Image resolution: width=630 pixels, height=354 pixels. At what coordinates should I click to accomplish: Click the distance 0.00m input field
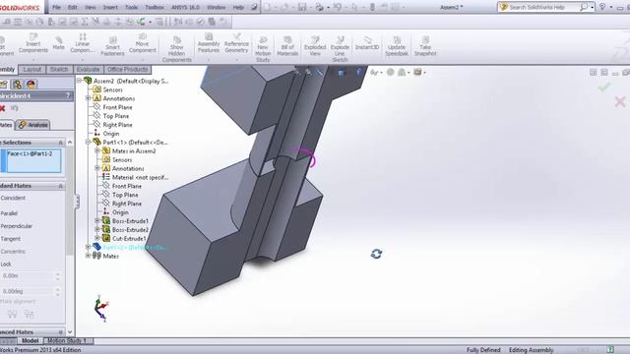(28, 276)
